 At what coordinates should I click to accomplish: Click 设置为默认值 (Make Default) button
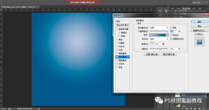click(x=152, y=54)
